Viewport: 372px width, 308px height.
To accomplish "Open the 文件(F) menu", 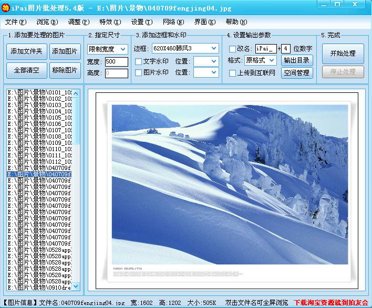I will (x=16, y=22).
